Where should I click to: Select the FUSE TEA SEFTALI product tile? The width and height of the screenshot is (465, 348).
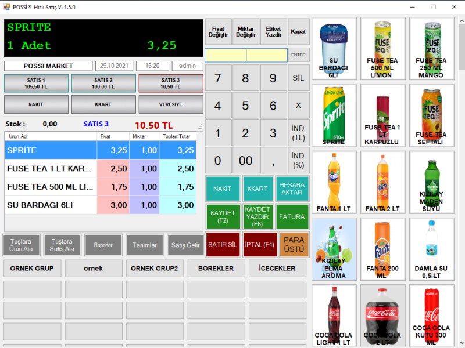coord(431,115)
